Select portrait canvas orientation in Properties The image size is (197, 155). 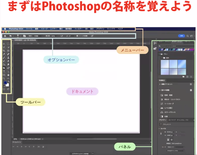click(x=168, y=139)
